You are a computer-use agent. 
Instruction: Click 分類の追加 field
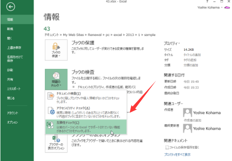pyautogui.click(x=191, y=65)
